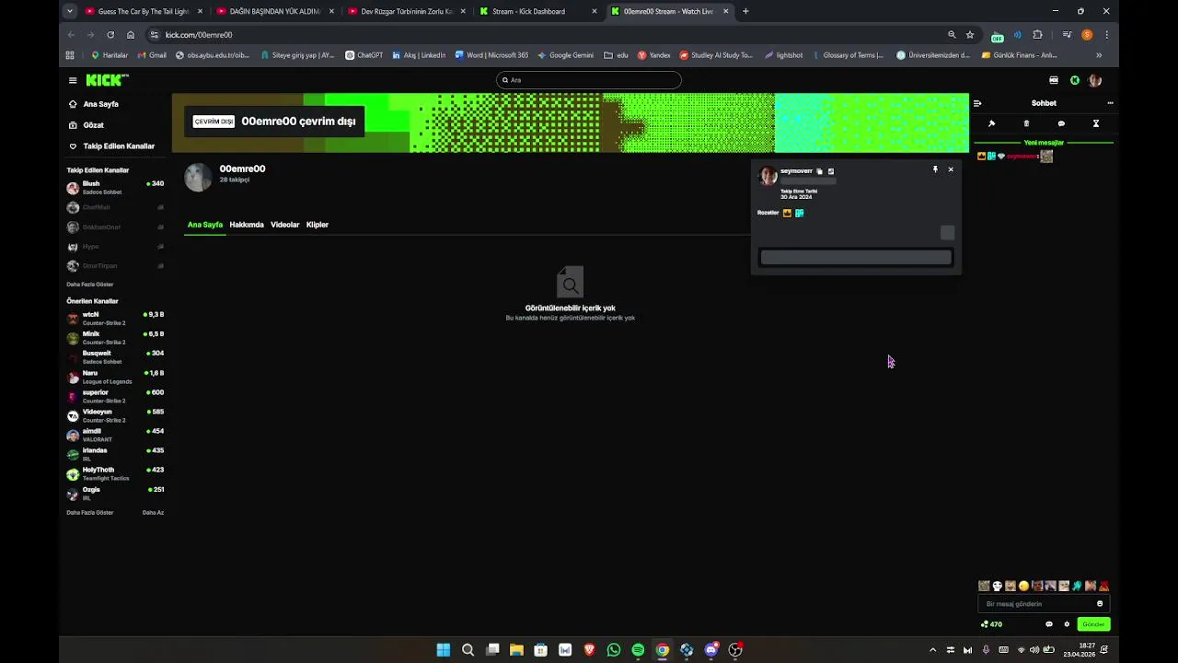Viewport: 1178px width, 663px height.
Task: Open the taskbar volume control
Action: 1034,650
